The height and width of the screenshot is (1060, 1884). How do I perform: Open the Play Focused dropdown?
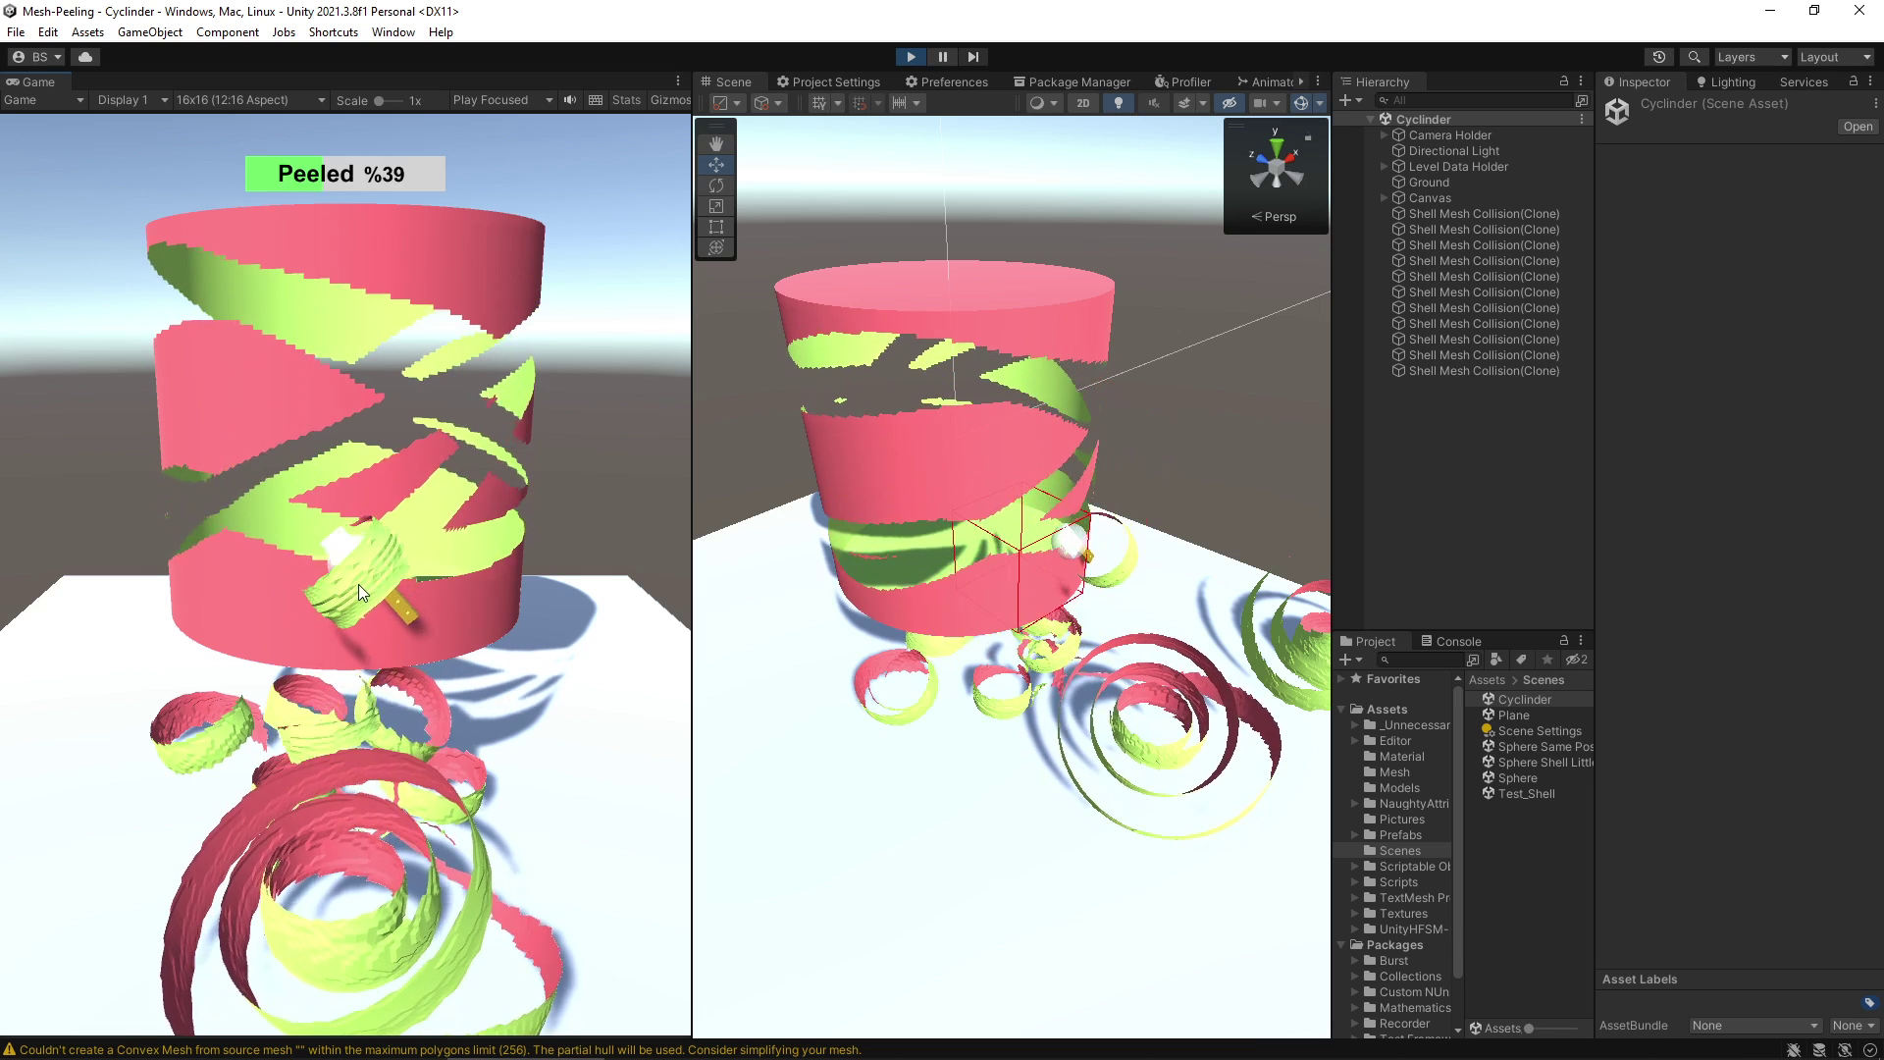click(x=501, y=100)
